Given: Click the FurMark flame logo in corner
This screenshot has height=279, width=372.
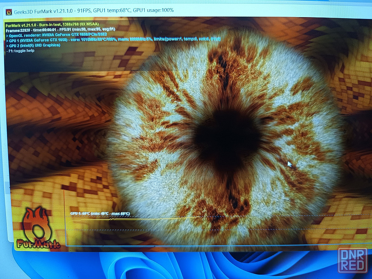Looking at the screenshot, I should [38, 227].
